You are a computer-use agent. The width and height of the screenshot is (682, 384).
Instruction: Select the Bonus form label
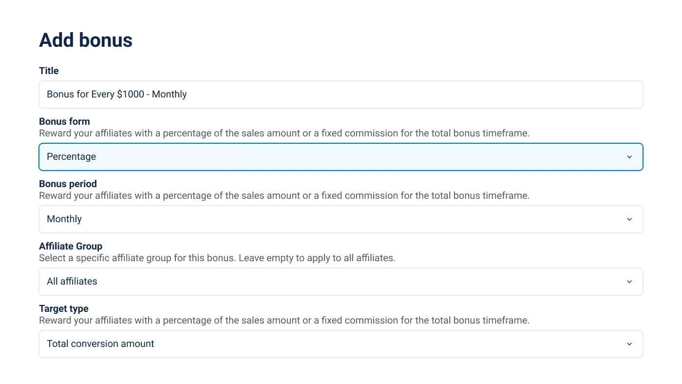pos(64,121)
